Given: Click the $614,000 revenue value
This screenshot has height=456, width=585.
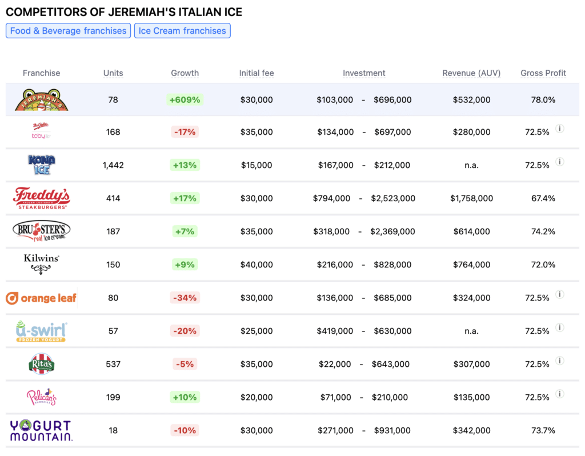Looking at the screenshot, I should [x=471, y=231].
